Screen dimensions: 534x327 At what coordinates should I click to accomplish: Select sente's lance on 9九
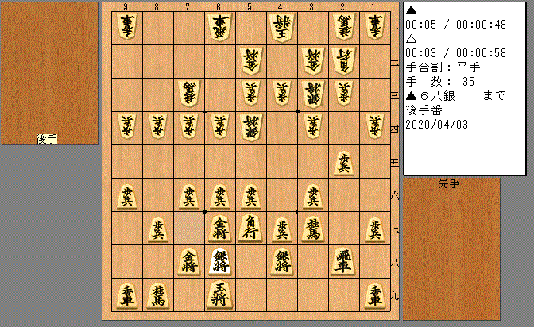[127, 294]
